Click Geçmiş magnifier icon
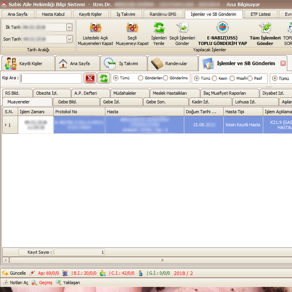 pyautogui.click(x=34, y=283)
